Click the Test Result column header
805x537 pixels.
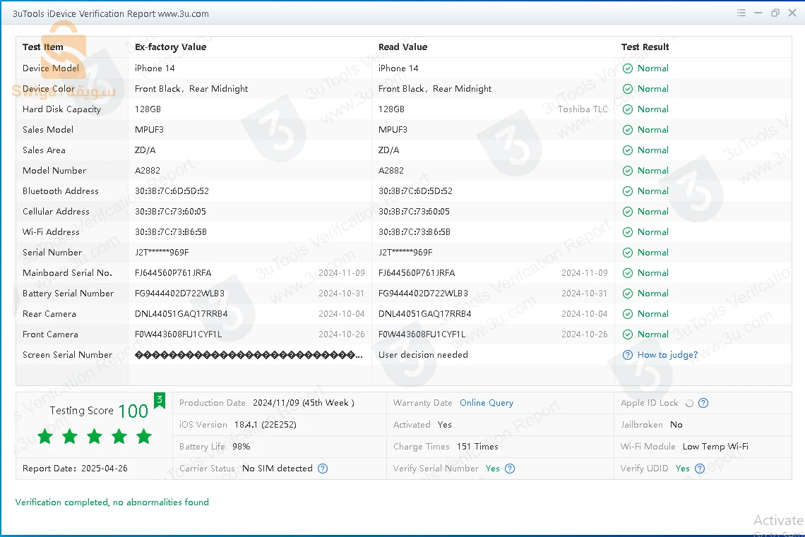tap(645, 47)
